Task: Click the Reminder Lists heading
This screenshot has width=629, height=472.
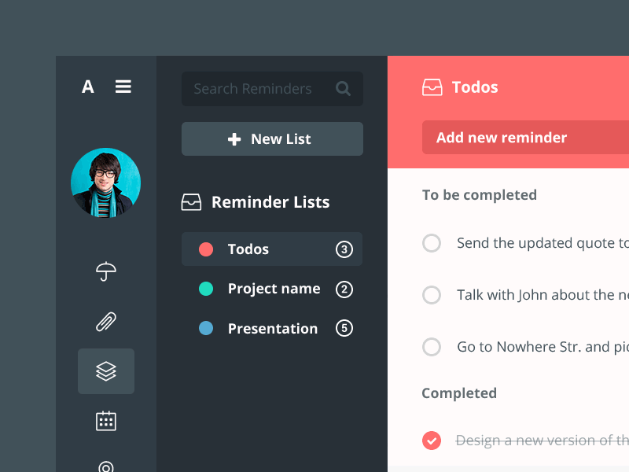Action: (270, 202)
